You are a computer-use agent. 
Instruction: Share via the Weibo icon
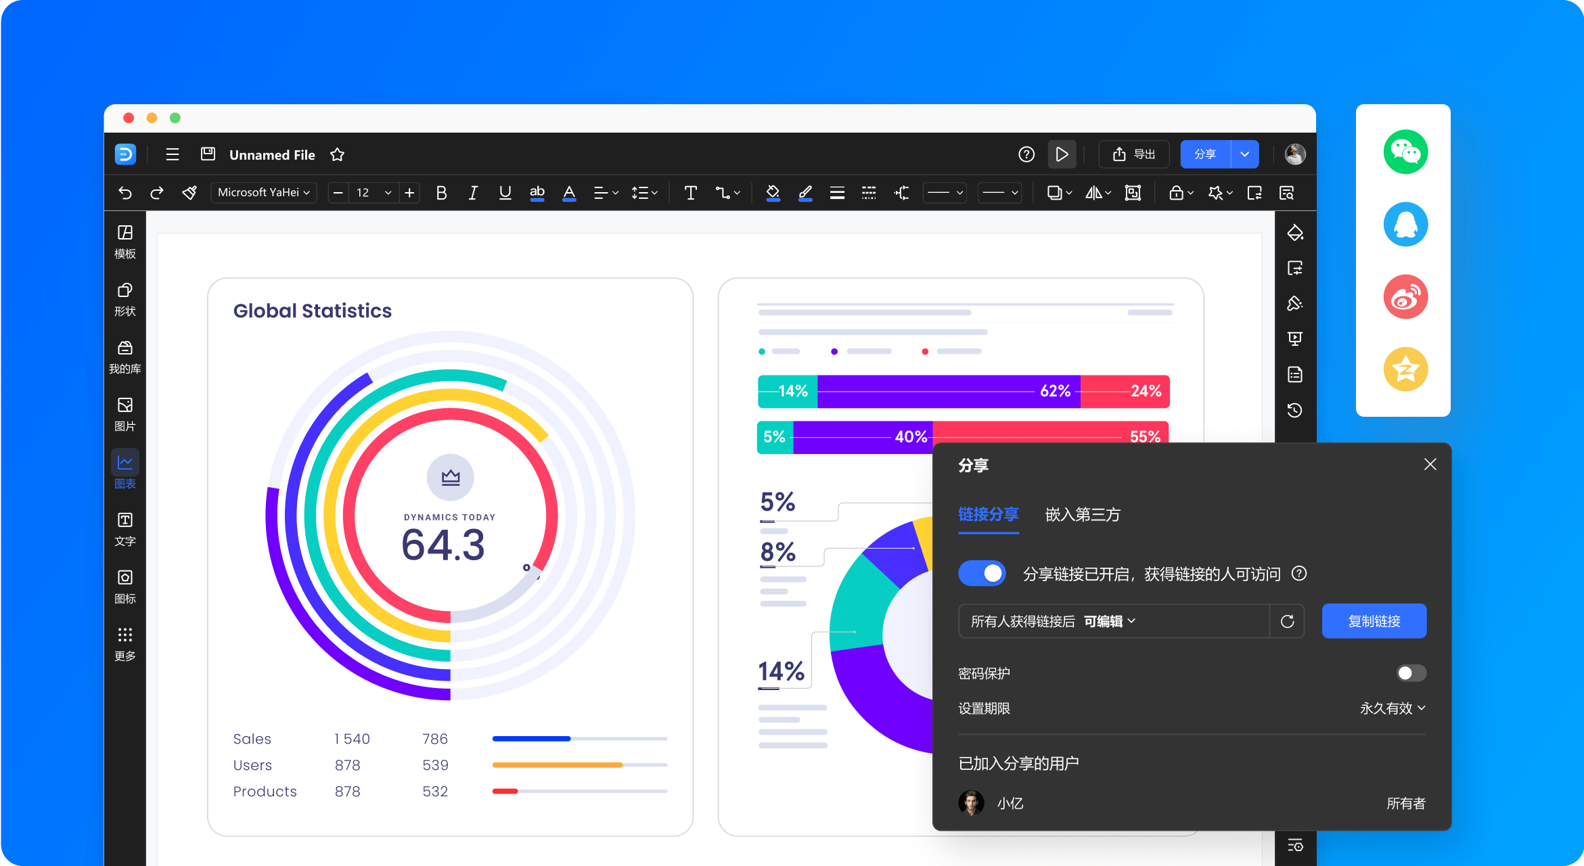click(1405, 296)
